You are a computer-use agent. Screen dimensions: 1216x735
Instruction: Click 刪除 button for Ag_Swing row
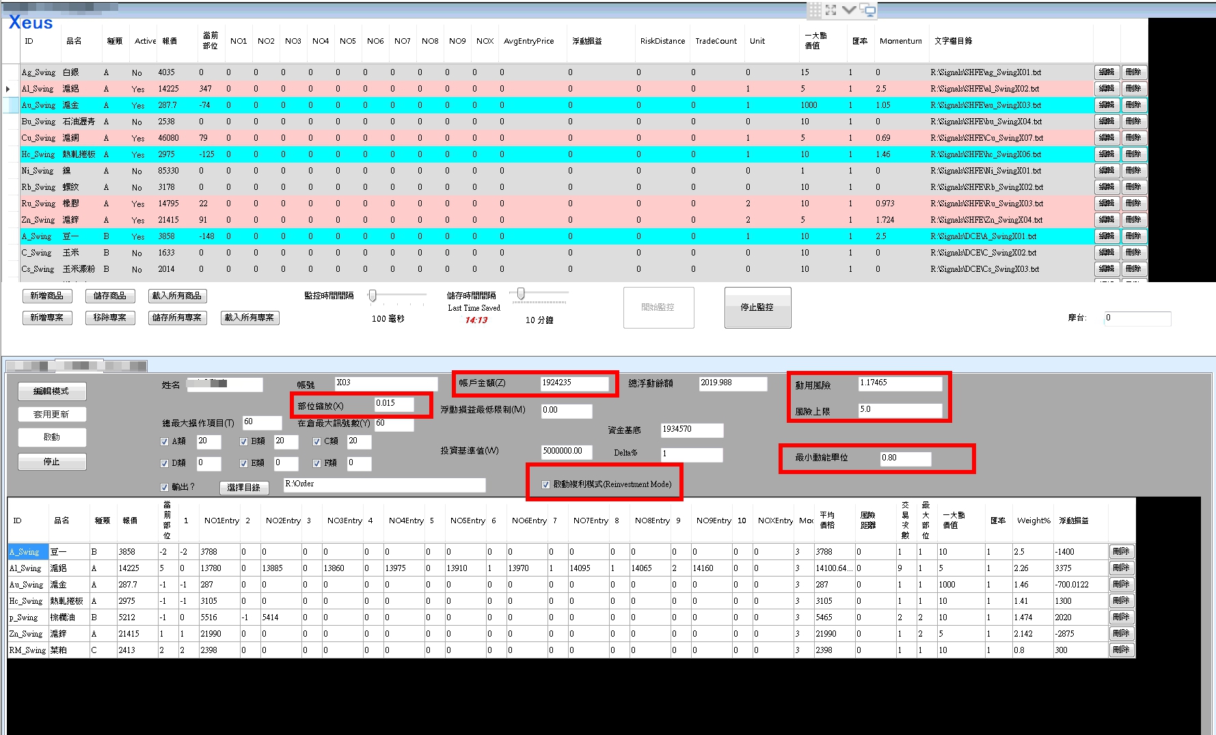pyautogui.click(x=1133, y=72)
